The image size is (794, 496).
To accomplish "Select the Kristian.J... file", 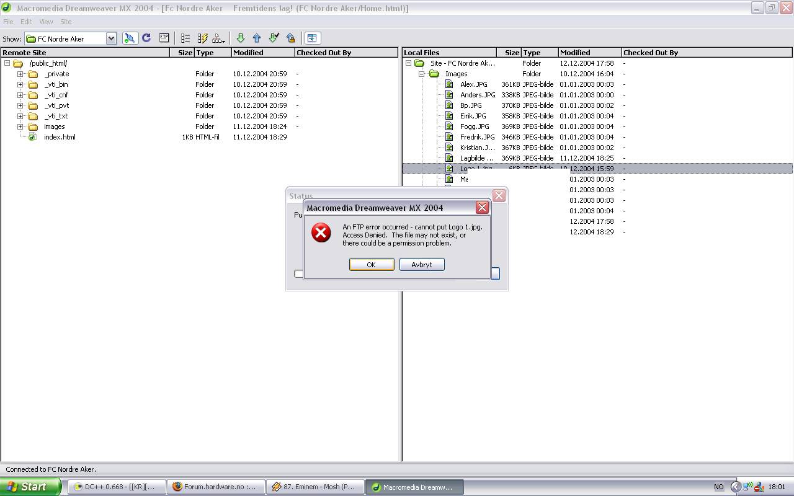I will pyautogui.click(x=478, y=148).
